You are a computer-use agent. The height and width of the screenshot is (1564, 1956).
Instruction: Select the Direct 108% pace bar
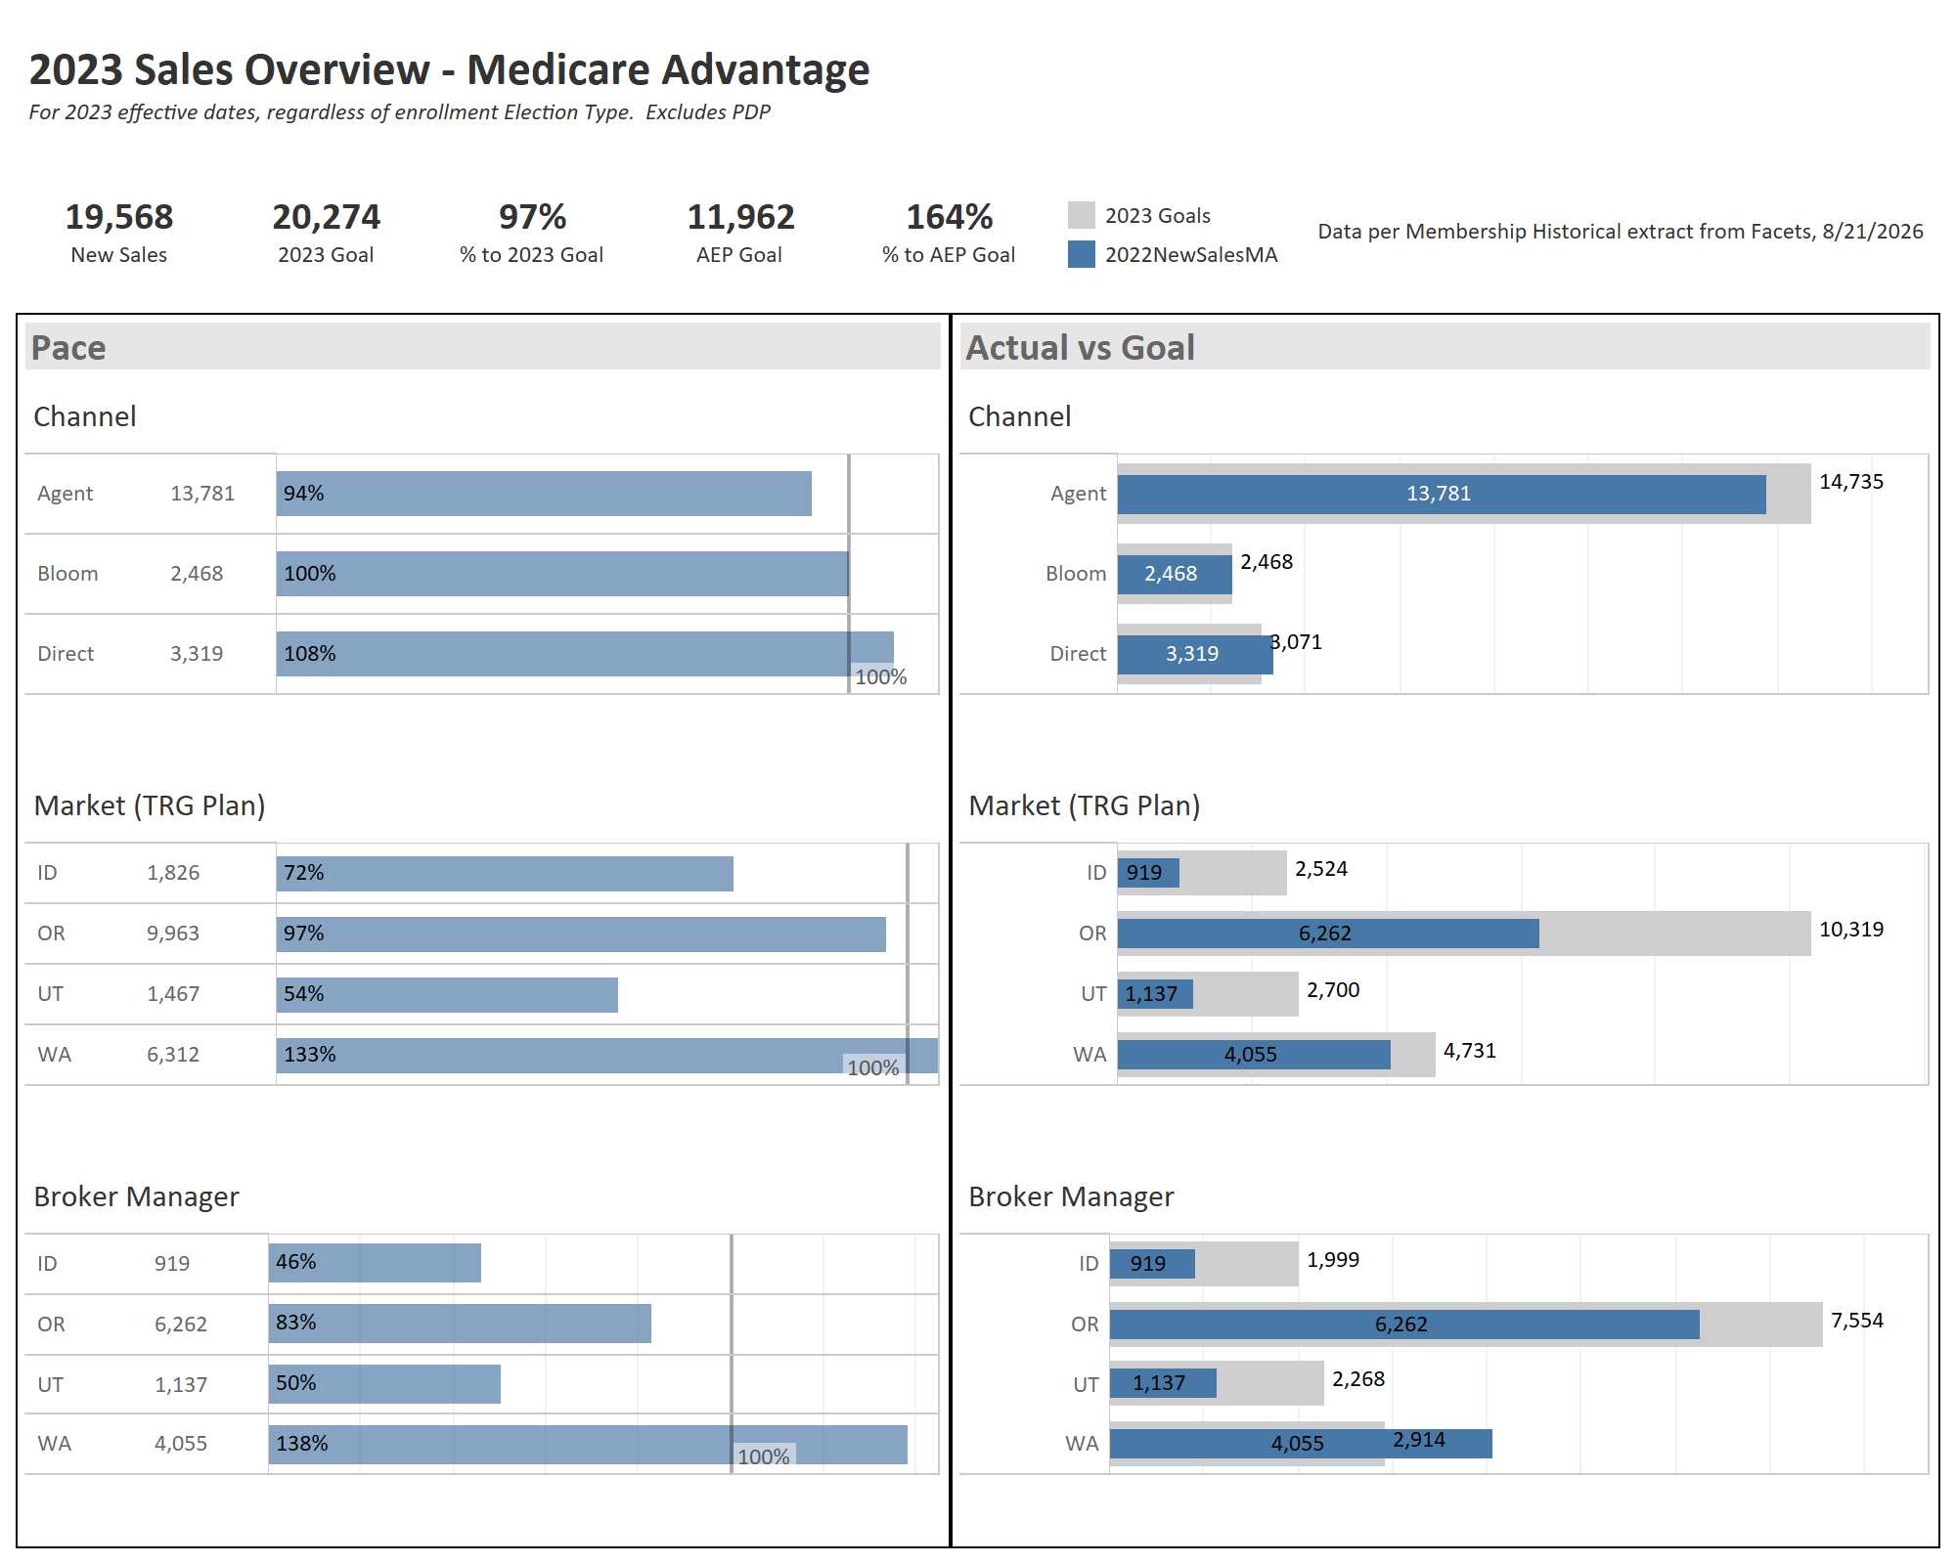tap(585, 654)
